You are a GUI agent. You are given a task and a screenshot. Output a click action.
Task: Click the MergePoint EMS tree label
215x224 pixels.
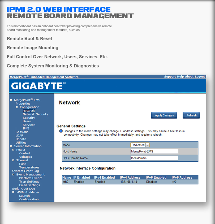[x=27, y=100]
